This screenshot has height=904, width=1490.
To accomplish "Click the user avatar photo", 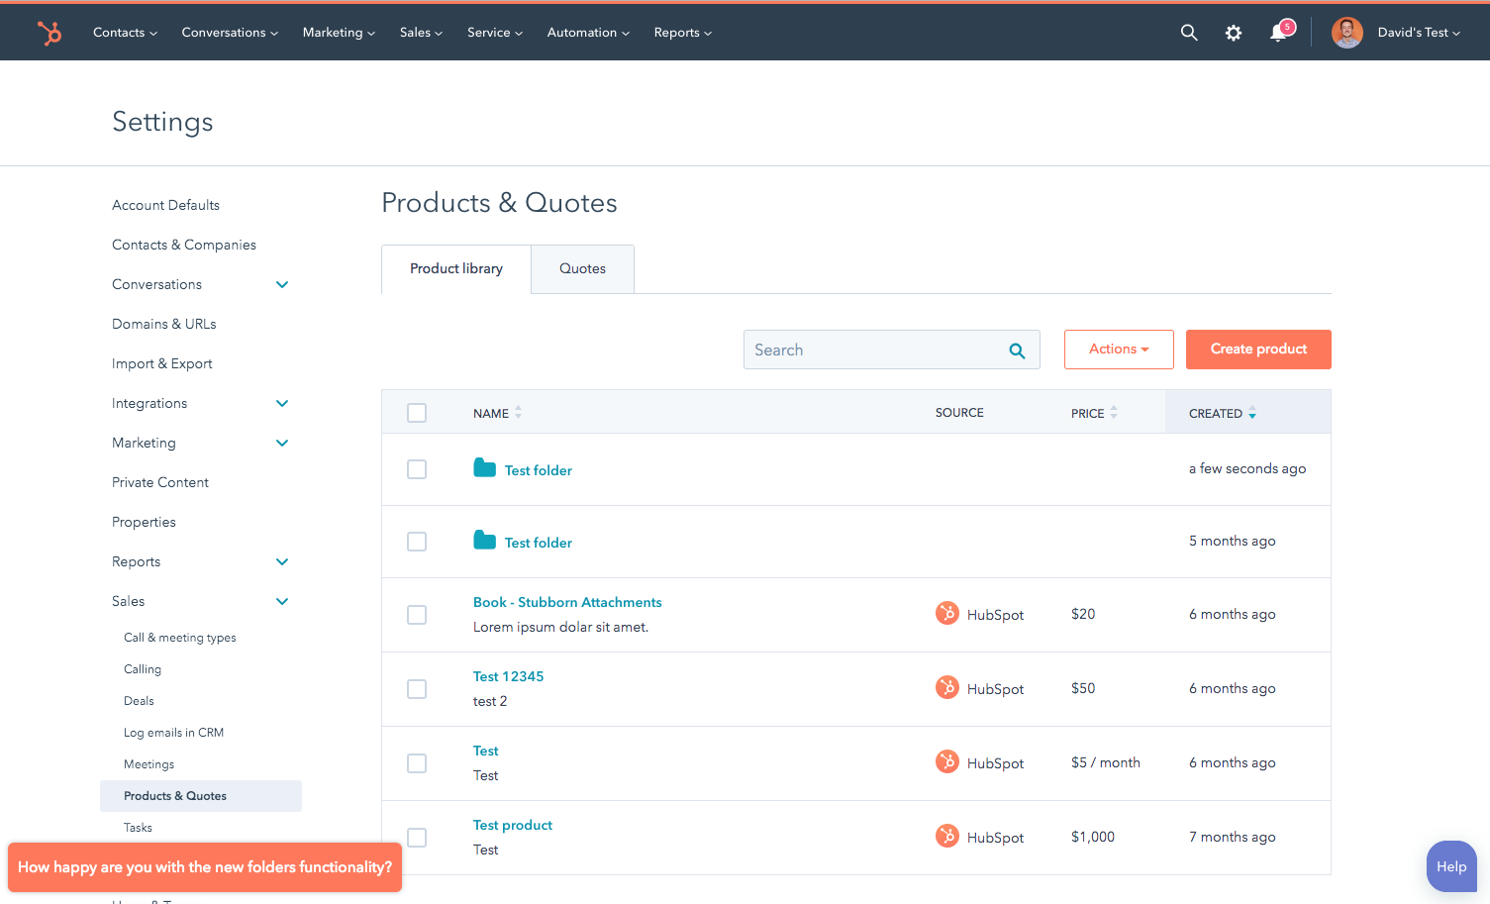I will 1346,33.
